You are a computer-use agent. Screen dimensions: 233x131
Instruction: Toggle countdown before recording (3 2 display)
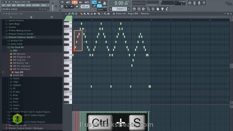pos(75,2)
